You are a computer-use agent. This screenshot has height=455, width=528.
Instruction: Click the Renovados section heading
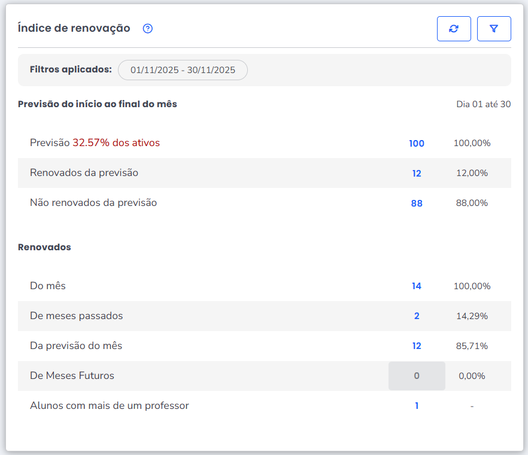(44, 247)
